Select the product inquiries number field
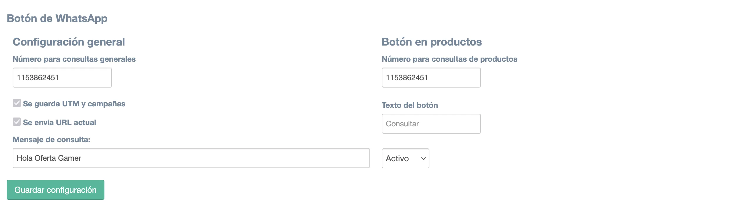 click(x=431, y=77)
